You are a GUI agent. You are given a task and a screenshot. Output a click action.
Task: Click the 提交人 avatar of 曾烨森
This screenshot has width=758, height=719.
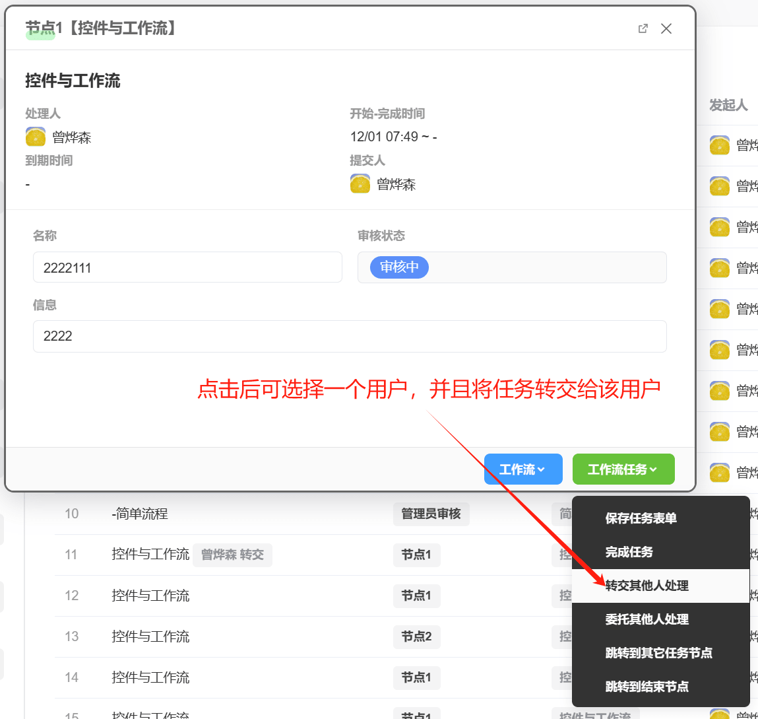360,184
